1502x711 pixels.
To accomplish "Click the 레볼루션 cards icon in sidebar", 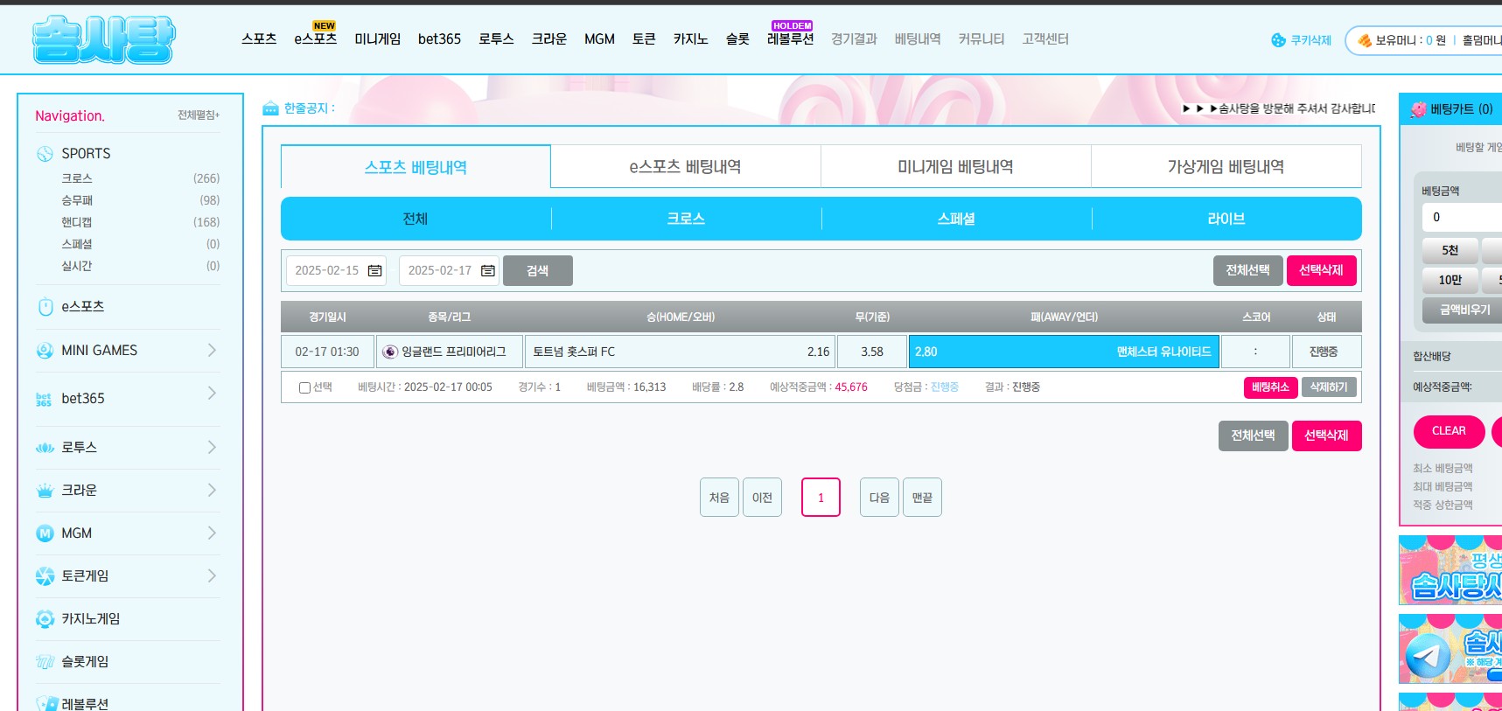I will point(47,704).
